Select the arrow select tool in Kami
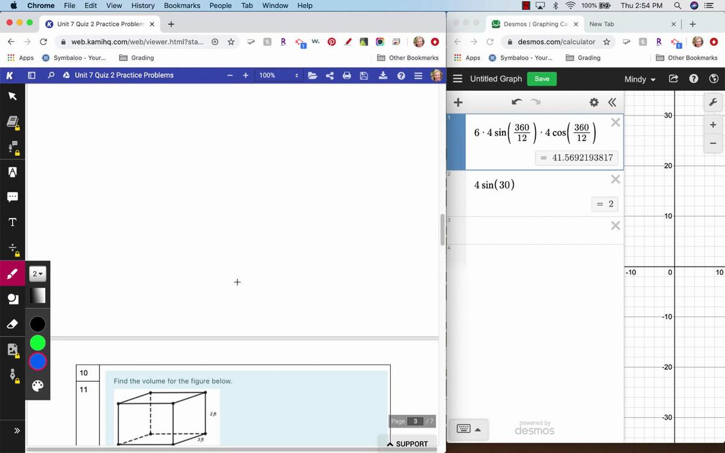Viewport: 725px width, 453px height. [12, 96]
